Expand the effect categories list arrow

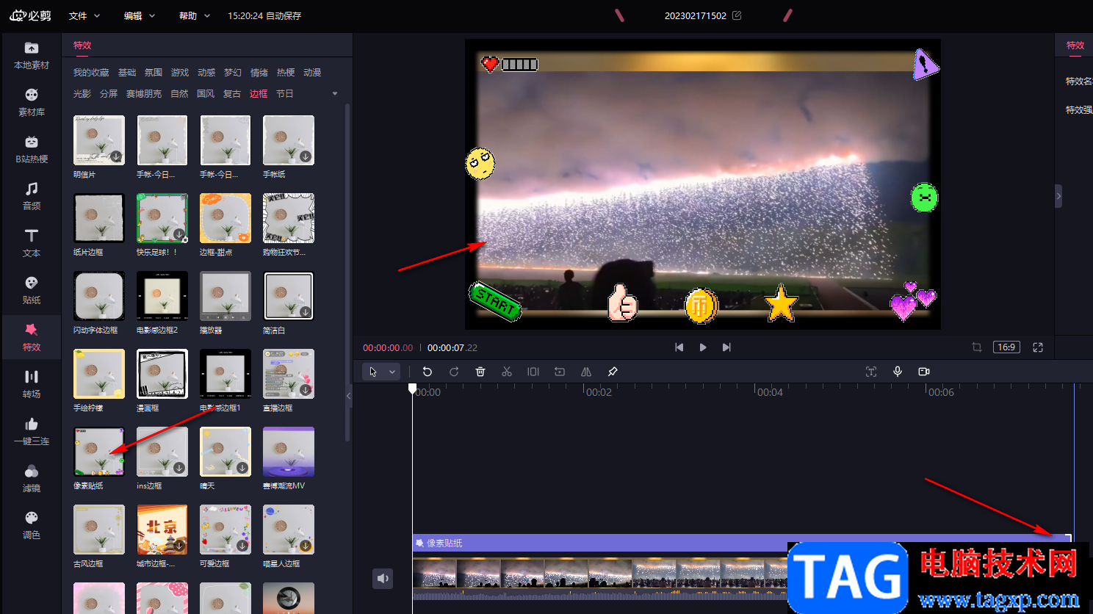click(x=335, y=93)
